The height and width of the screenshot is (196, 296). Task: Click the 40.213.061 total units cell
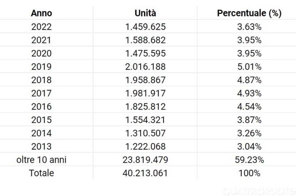[x=145, y=173]
